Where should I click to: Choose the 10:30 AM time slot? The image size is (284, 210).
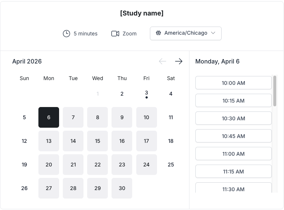[x=233, y=118]
